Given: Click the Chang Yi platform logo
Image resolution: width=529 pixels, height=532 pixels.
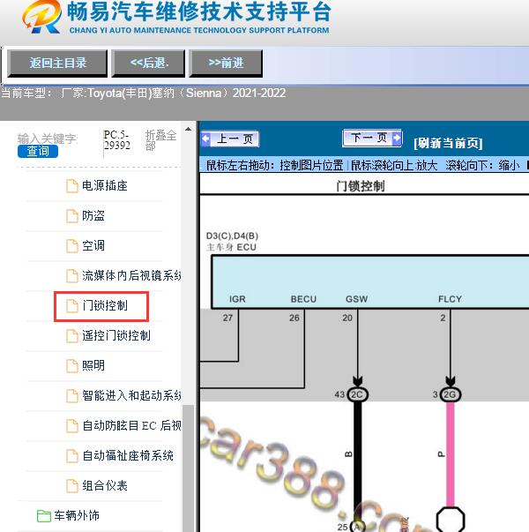Looking at the screenshot, I should [x=42, y=17].
